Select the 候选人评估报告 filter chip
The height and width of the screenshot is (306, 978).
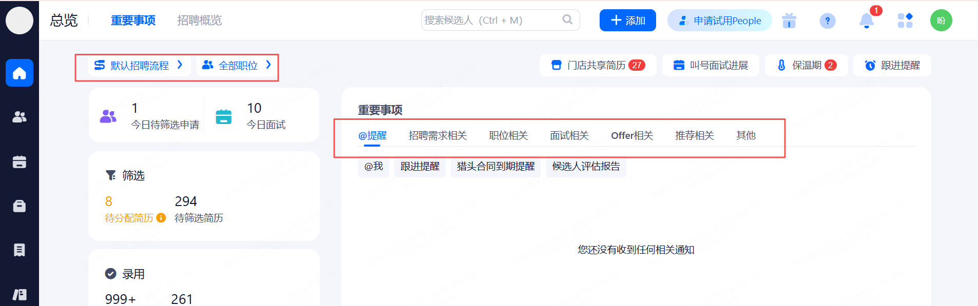tap(586, 167)
